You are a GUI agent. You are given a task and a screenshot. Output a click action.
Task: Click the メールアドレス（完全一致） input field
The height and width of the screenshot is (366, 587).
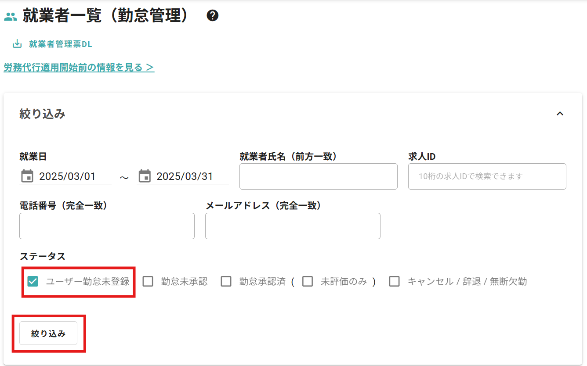point(293,226)
